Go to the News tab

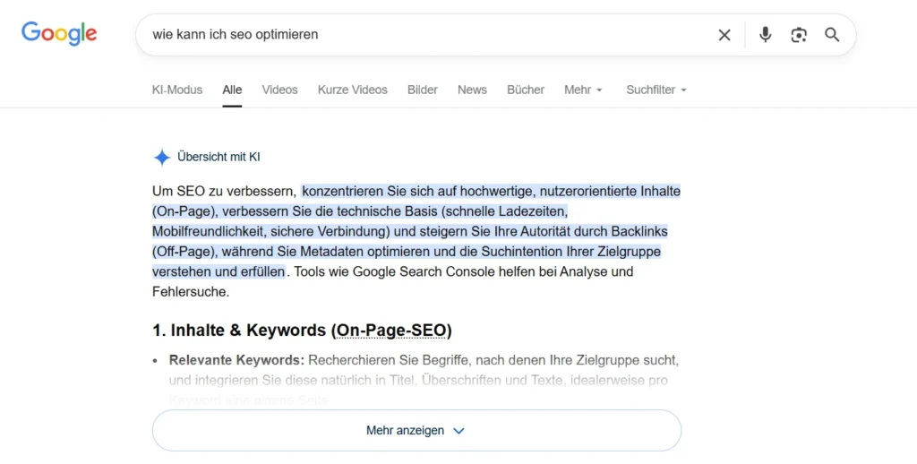[x=472, y=90]
